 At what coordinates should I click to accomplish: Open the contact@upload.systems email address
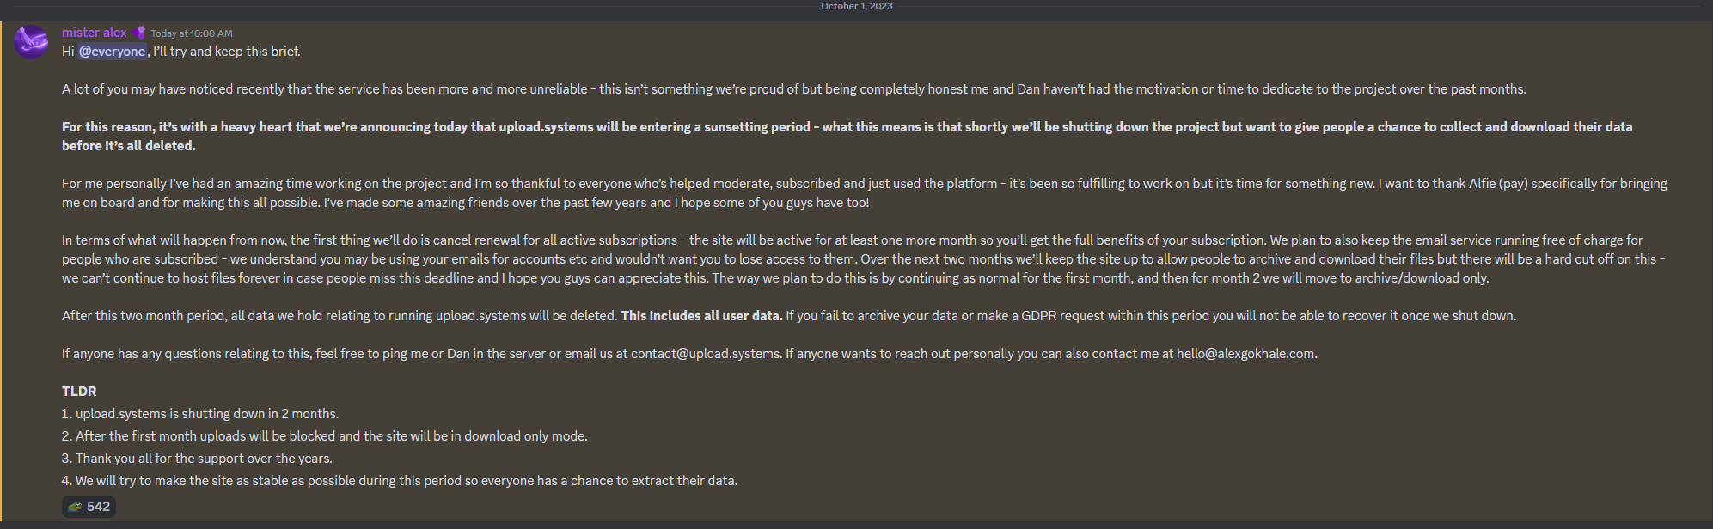[706, 354]
